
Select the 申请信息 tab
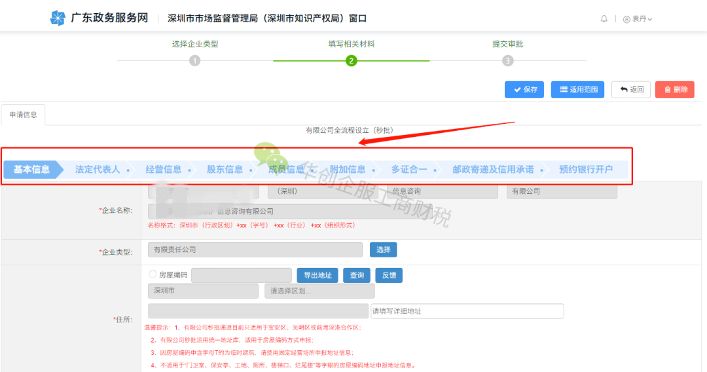[23, 115]
